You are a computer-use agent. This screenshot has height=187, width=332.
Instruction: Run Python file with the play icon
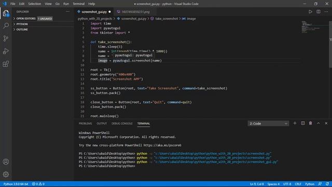click(x=310, y=11)
